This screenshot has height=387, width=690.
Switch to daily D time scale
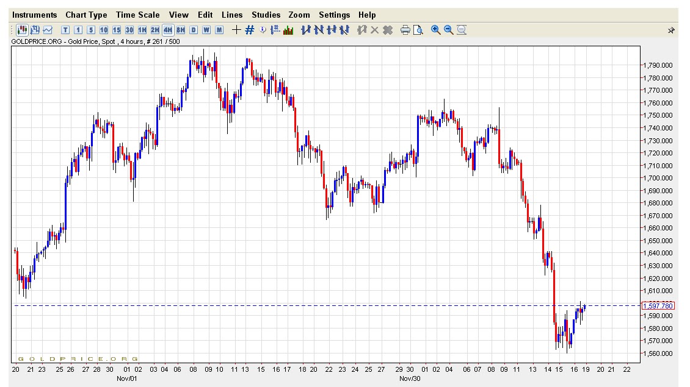(x=194, y=30)
